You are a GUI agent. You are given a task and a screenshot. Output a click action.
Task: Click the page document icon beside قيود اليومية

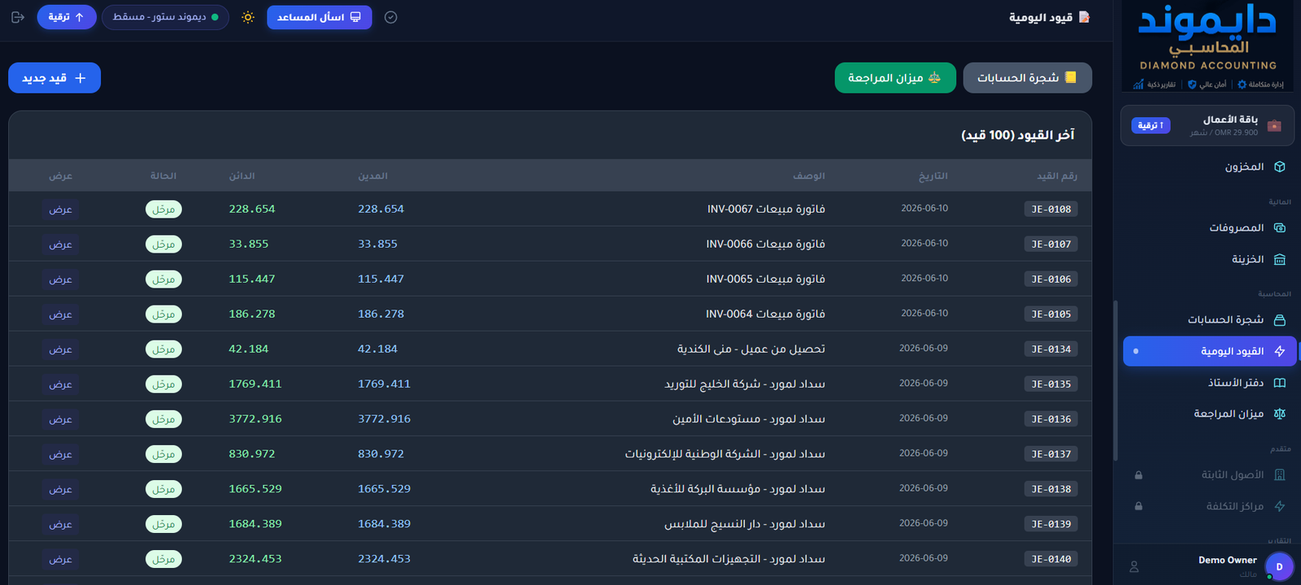pyautogui.click(x=1084, y=17)
